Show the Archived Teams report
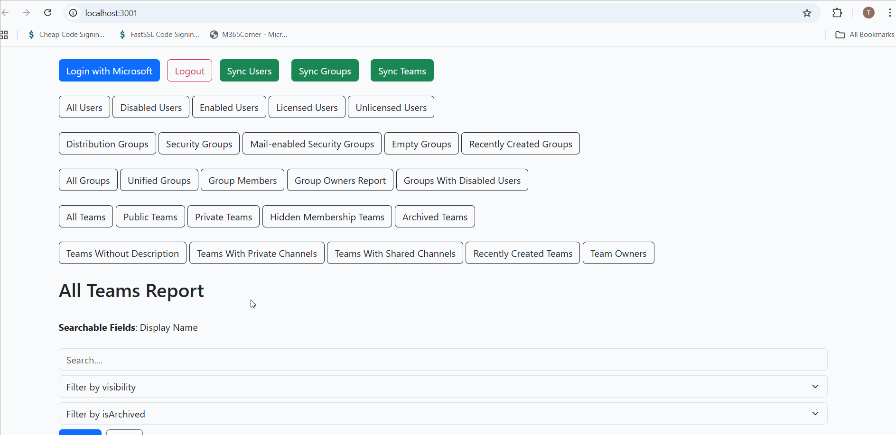Viewport: 896px width, 435px height. coord(435,217)
